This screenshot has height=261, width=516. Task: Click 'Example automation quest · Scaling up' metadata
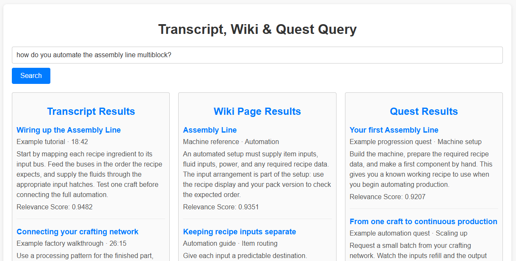tap(408, 233)
